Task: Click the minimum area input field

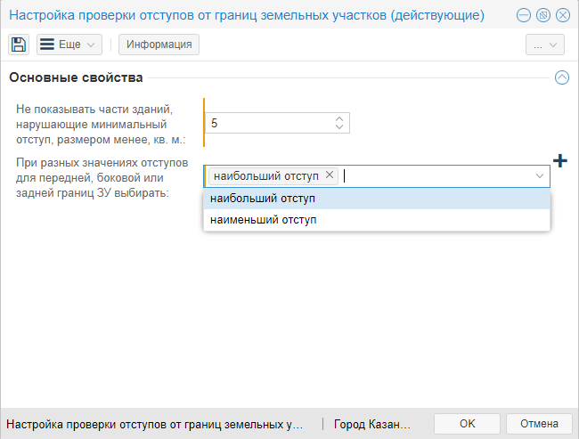Action: [x=267, y=123]
